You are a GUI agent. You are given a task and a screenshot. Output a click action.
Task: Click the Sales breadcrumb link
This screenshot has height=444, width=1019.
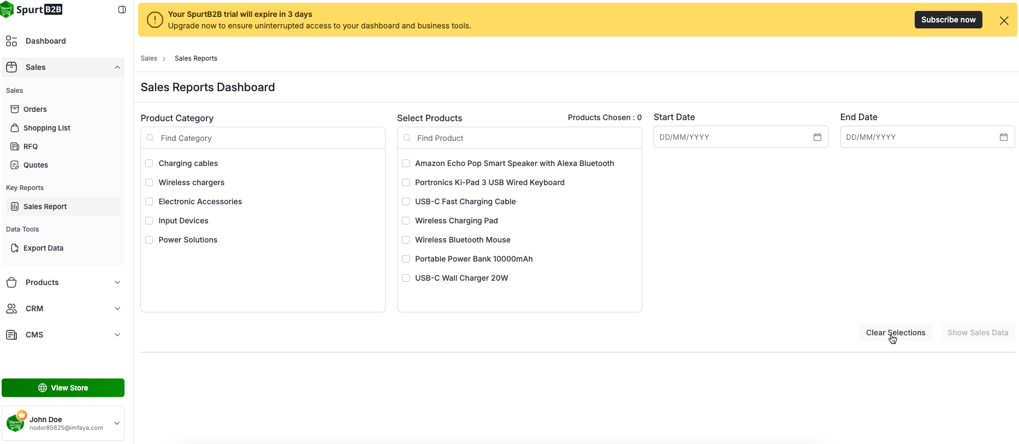(x=149, y=58)
